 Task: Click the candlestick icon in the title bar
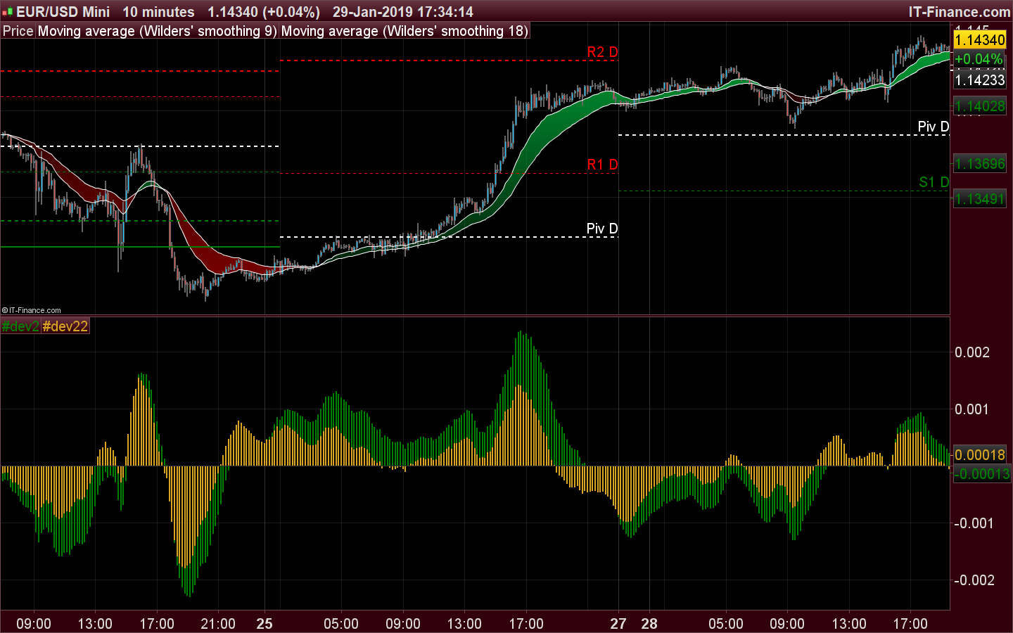8,11
